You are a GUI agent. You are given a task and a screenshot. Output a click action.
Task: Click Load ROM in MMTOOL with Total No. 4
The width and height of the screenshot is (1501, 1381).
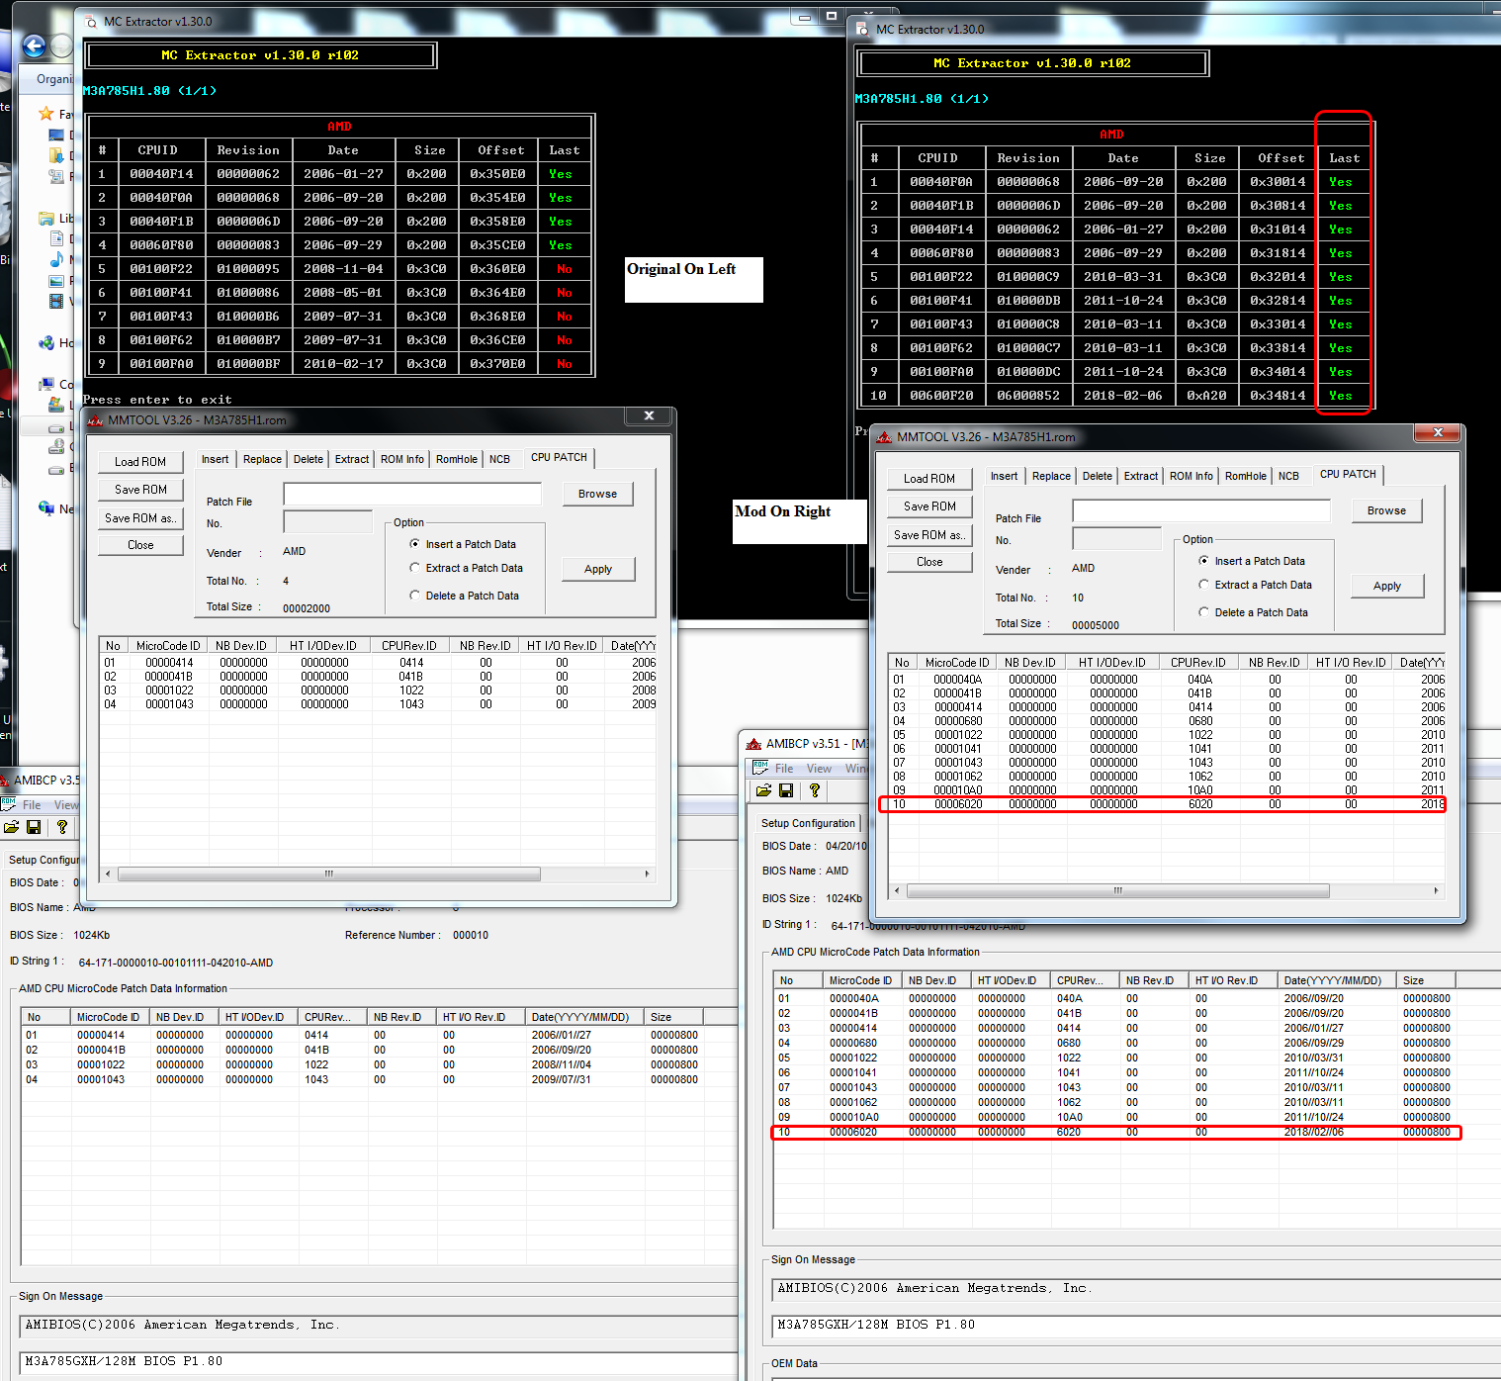[x=140, y=462]
